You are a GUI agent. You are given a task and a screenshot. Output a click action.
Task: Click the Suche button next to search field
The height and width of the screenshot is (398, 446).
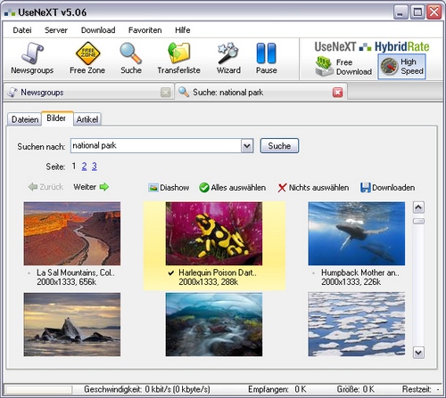click(279, 146)
